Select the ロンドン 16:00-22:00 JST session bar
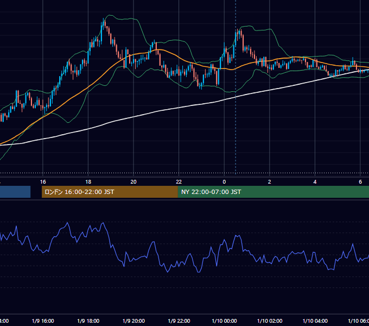369x326 pixels. tap(110, 192)
